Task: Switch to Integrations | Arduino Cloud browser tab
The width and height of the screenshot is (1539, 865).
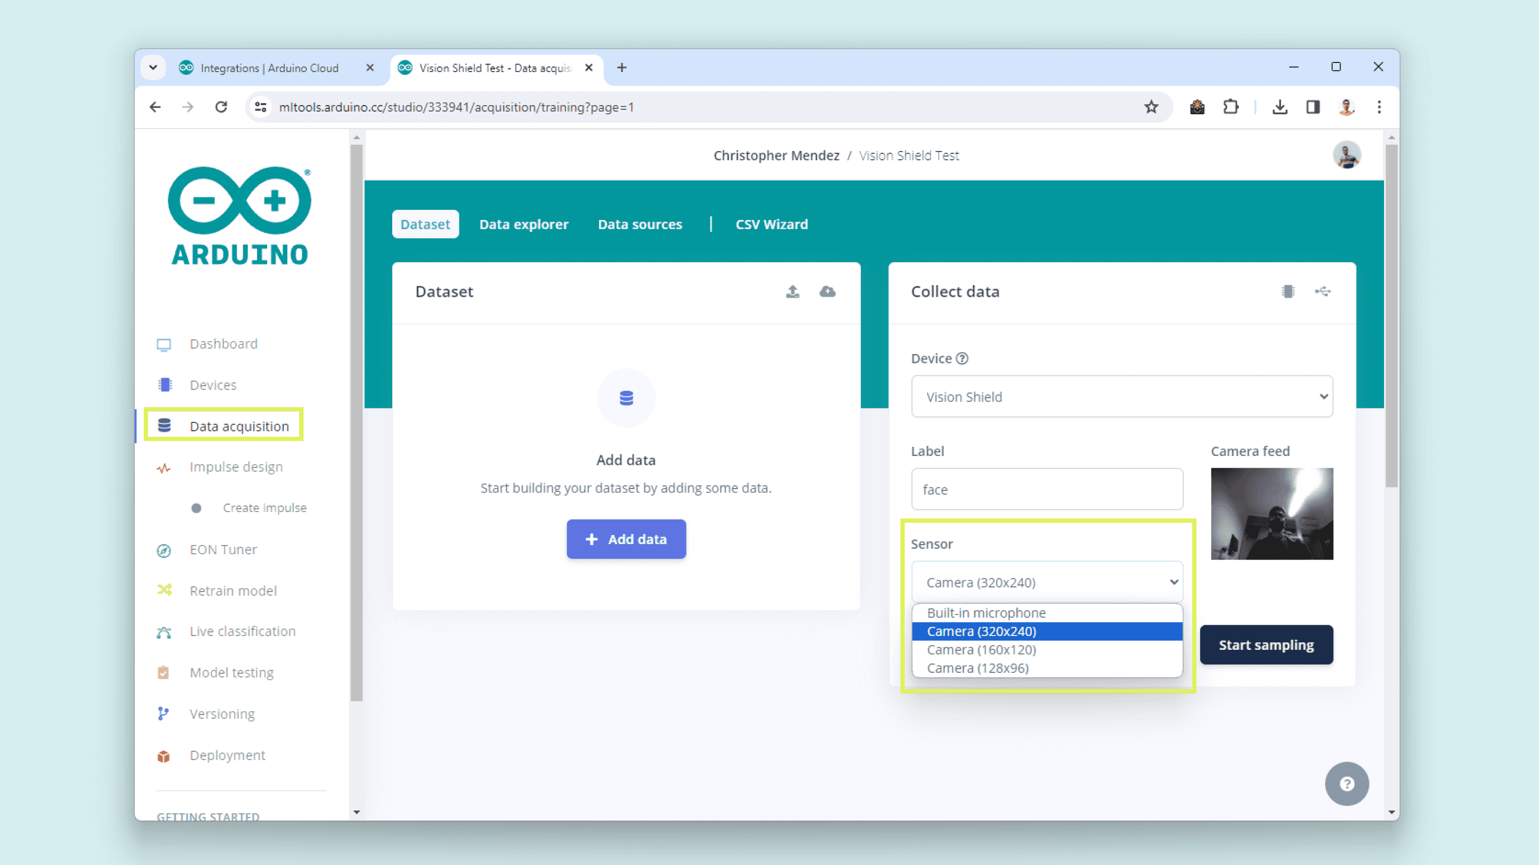Action: coord(269,68)
